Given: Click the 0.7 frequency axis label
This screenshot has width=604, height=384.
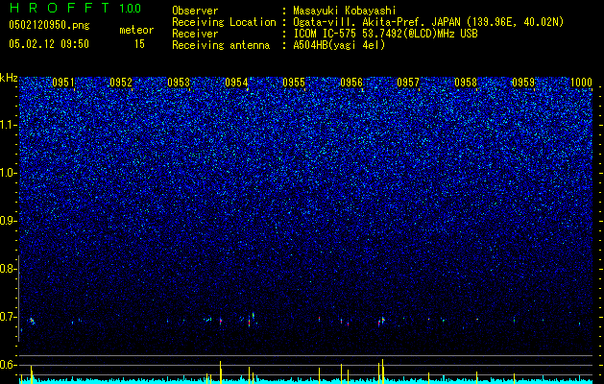Looking at the screenshot, I should click(x=9, y=317).
